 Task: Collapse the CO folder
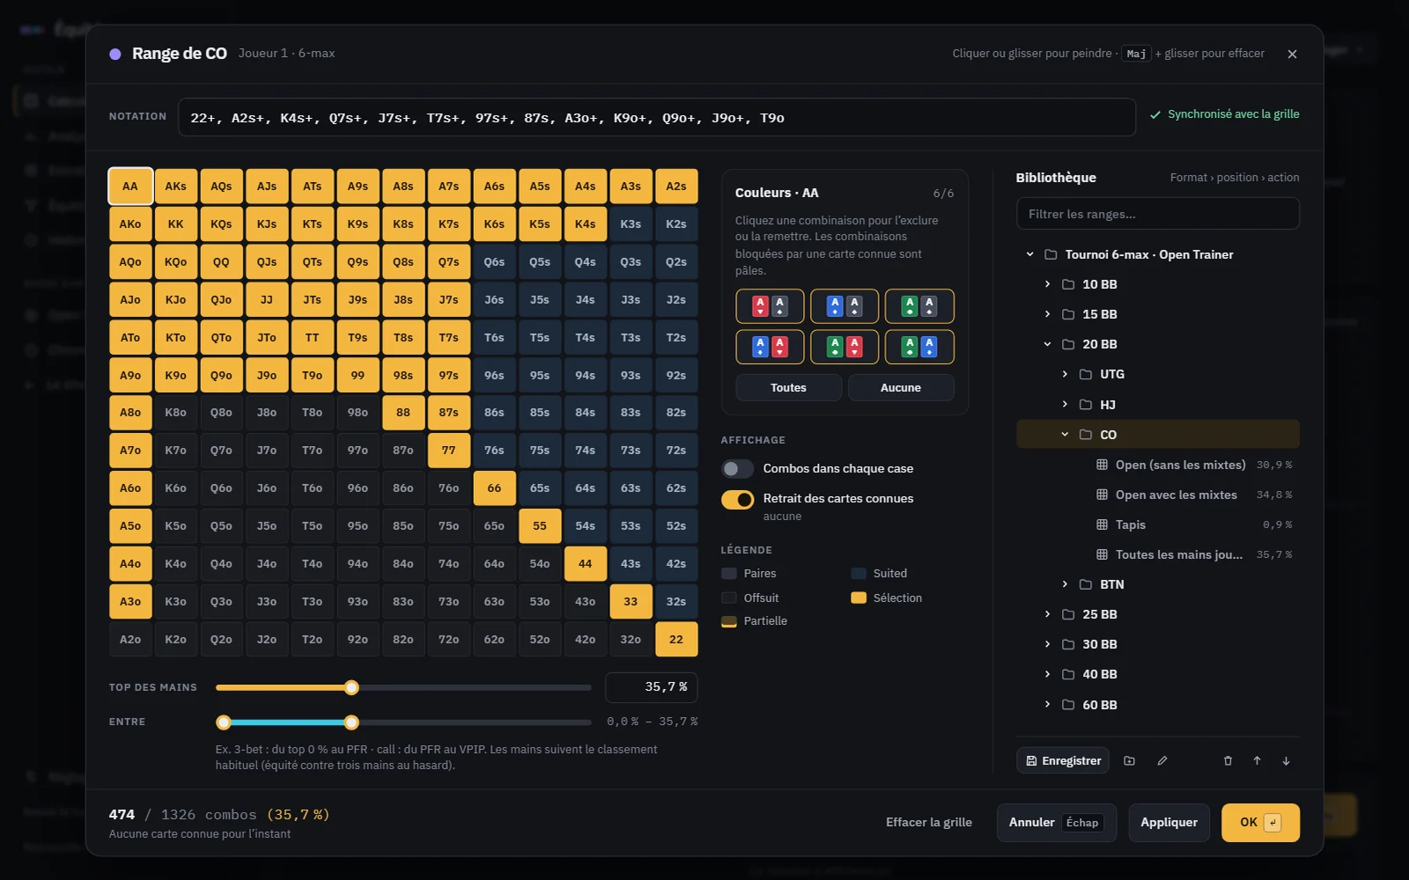point(1065,434)
